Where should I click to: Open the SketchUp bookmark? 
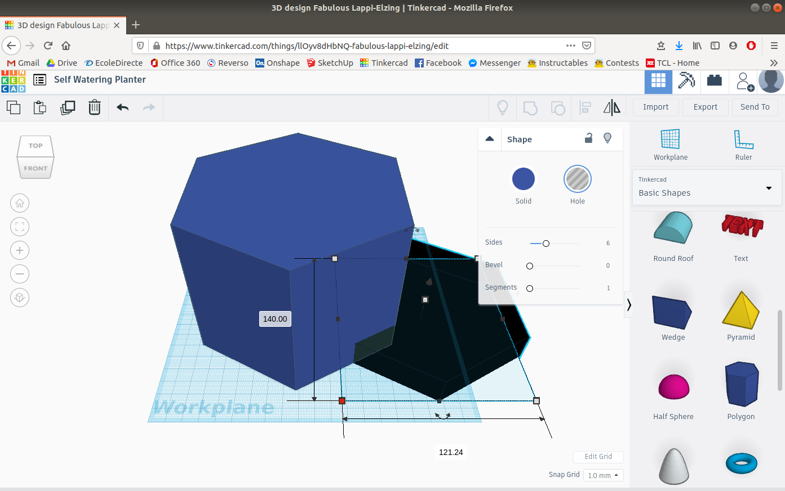pos(330,63)
